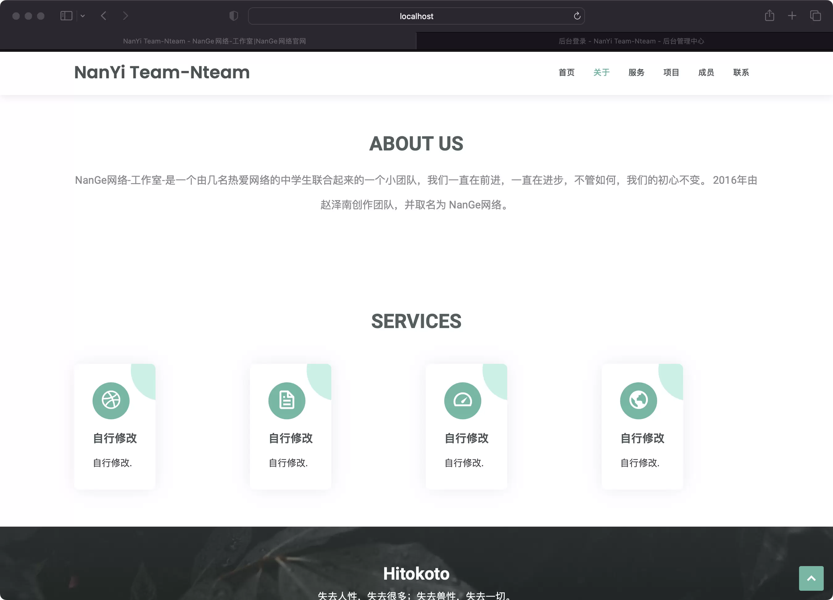Select the browser address bar input field
Screen dimensions: 833x600
click(416, 16)
